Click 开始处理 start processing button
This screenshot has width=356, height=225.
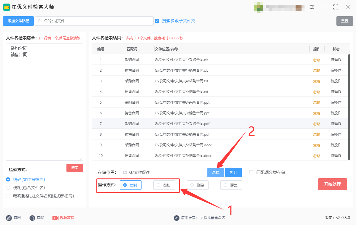[x=333, y=184]
